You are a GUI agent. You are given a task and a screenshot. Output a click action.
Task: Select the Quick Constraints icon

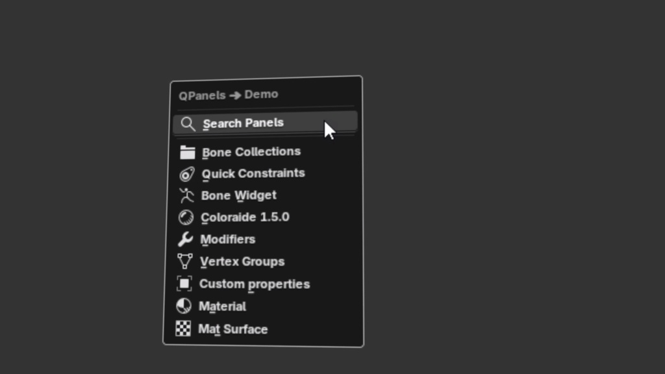click(x=187, y=173)
